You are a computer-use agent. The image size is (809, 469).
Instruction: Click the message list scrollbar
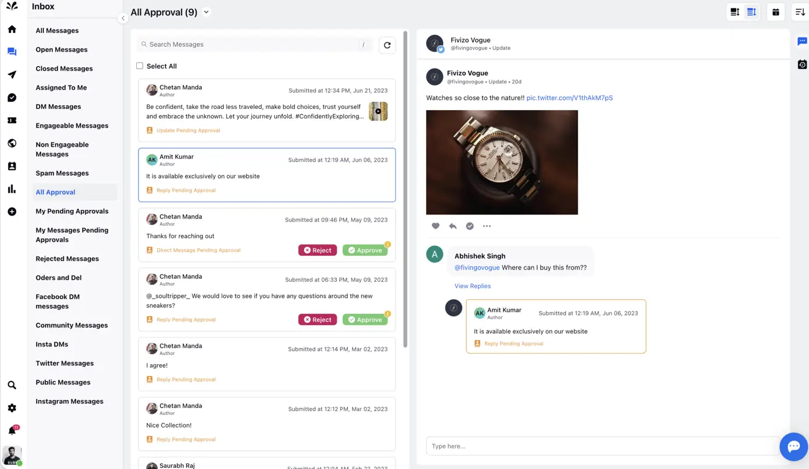point(405,189)
